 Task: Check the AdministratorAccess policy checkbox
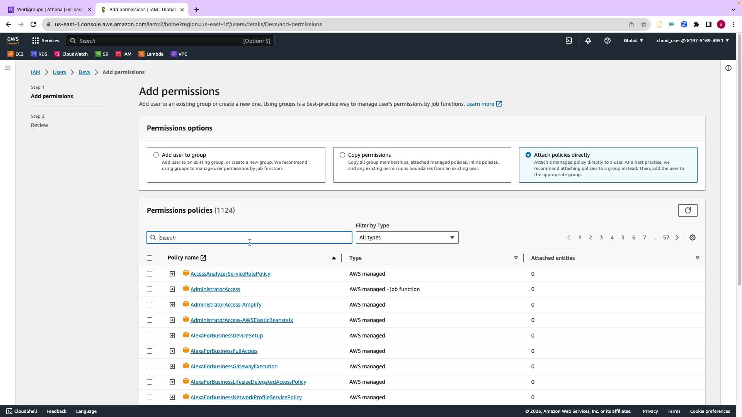[150, 289]
